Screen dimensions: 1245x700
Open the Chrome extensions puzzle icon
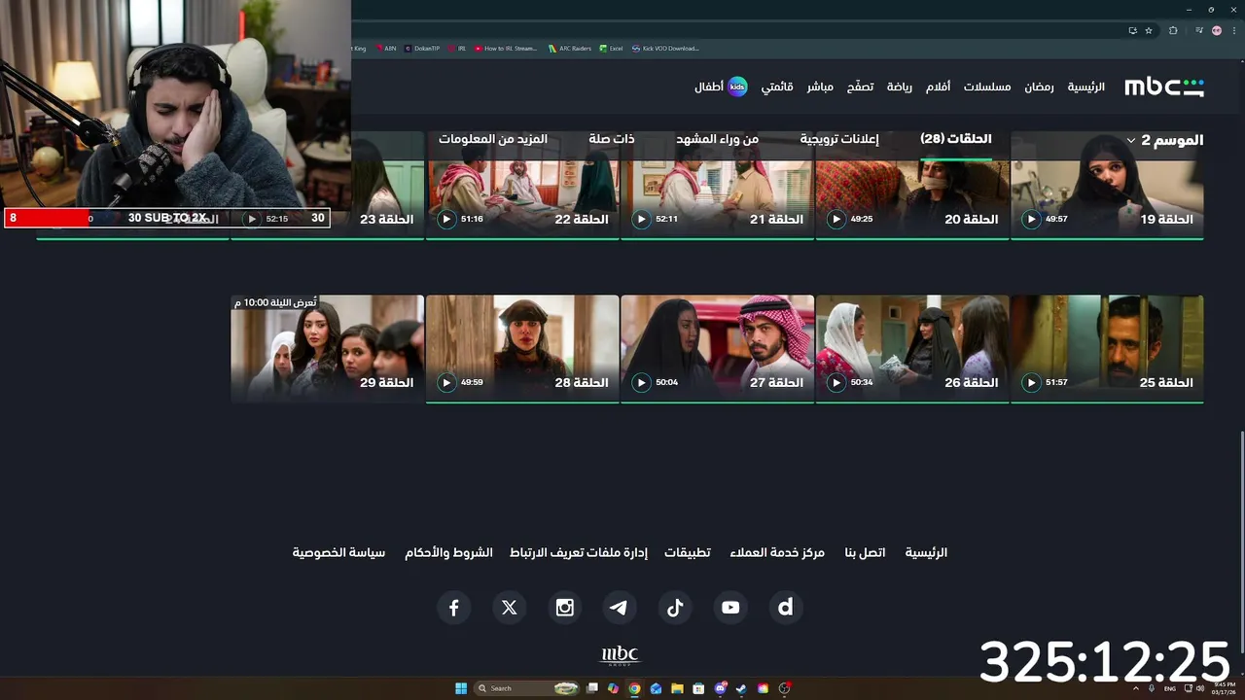click(1173, 30)
